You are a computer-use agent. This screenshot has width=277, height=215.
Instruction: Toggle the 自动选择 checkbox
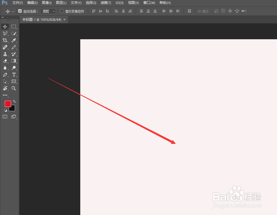click(20, 11)
